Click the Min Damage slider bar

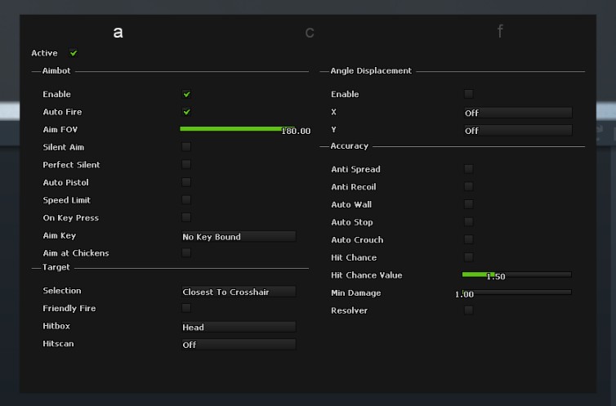click(516, 291)
